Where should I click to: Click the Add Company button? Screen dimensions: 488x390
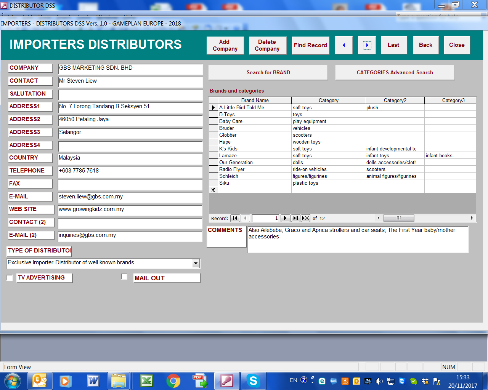coord(225,45)
